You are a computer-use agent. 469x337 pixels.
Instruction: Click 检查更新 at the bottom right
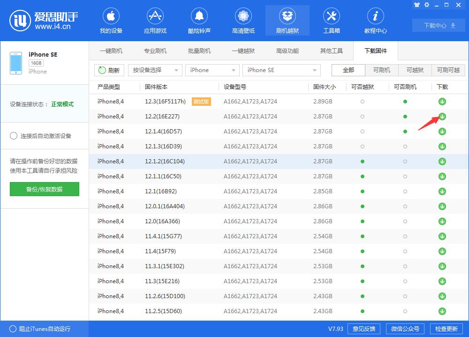pyautogui.click(x=446, y=329)
